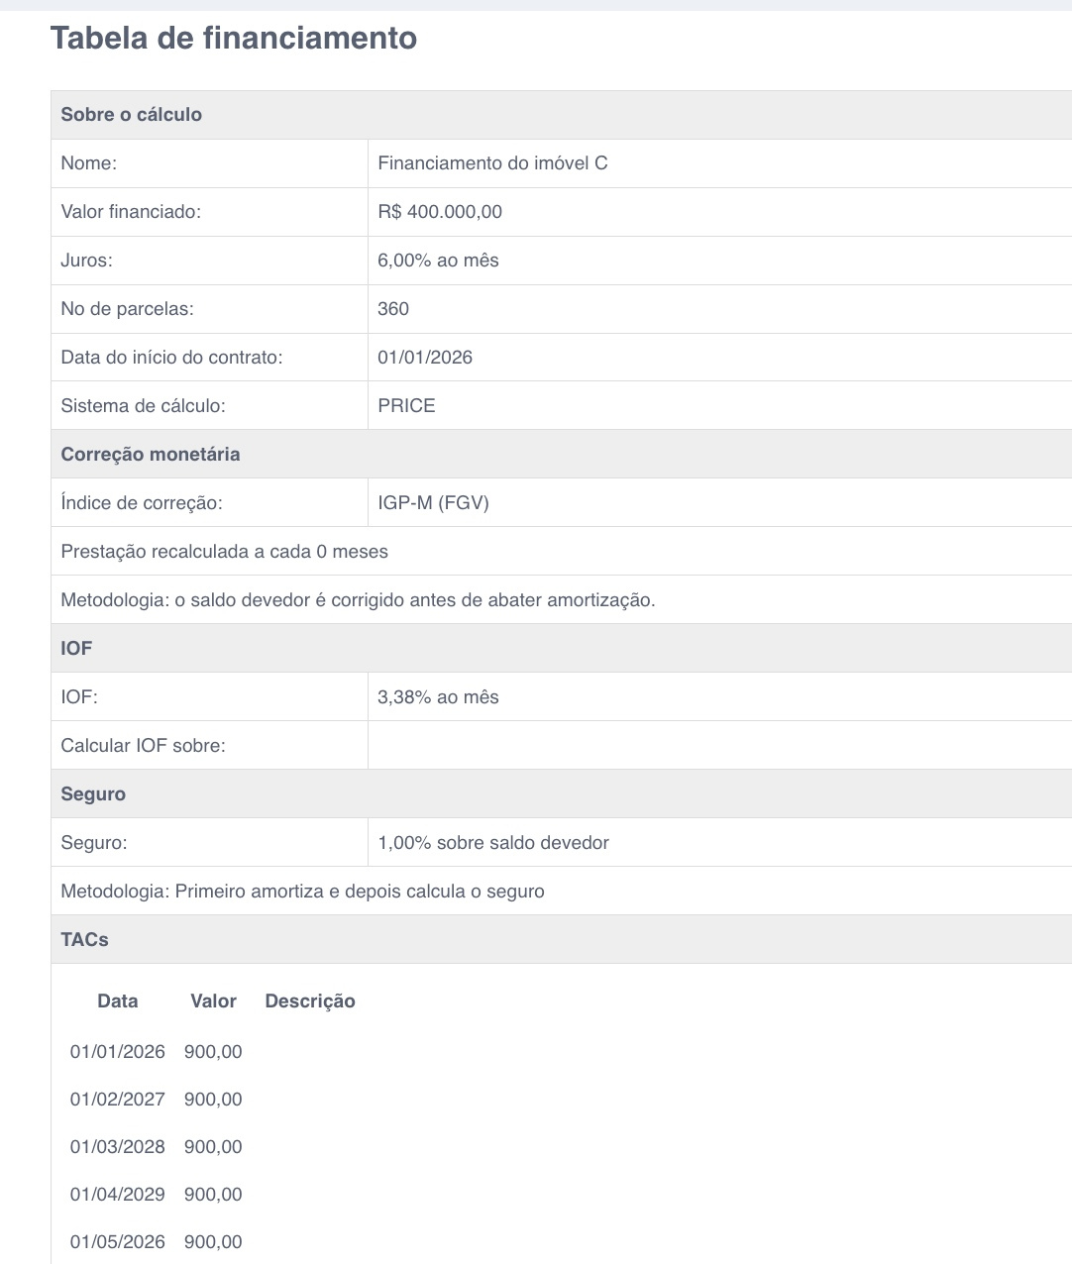Click the "Descrição" column header in TACs
The width and height of the screenshot is (1072, 1264).
(310, 1001)
